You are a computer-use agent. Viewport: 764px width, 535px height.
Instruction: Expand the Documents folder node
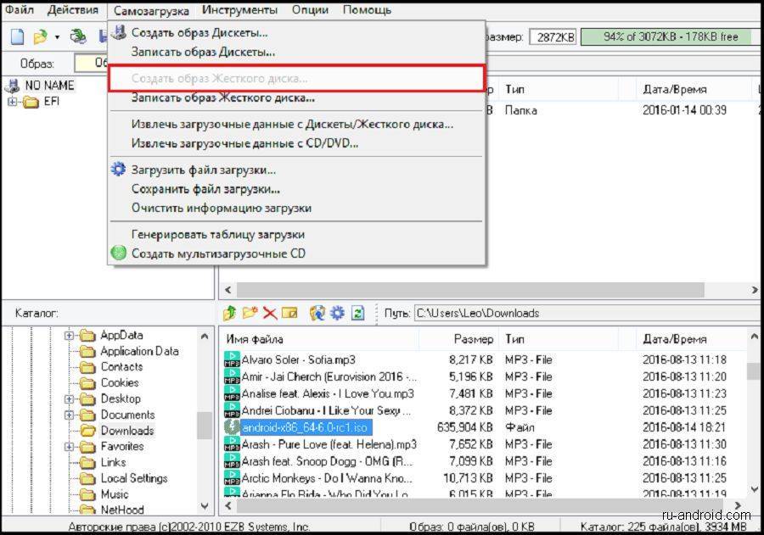pyautogui.click(x=70, y=415)
